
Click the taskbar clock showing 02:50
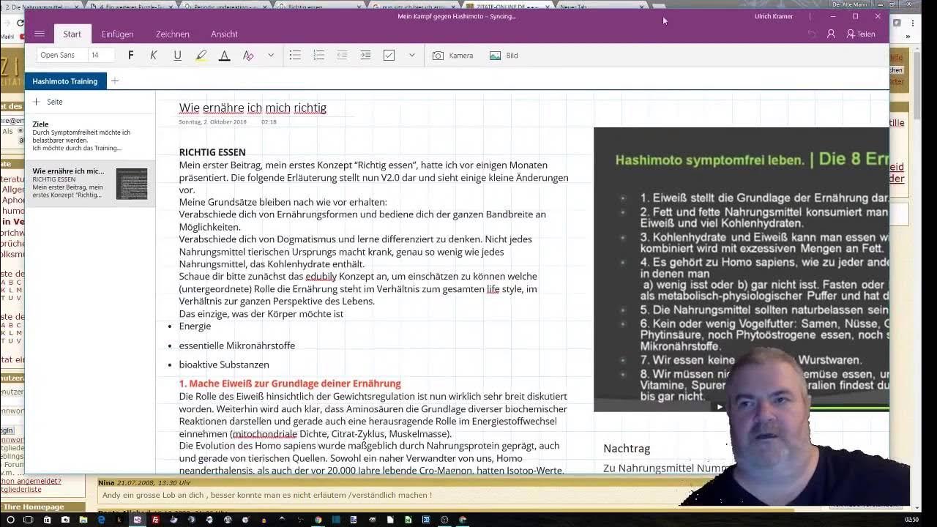911,520
